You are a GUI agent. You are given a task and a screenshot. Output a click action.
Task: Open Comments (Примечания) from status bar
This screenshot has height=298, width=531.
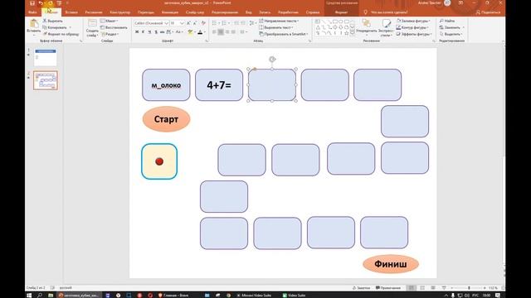pyautogui.click(x=388, y=288)
